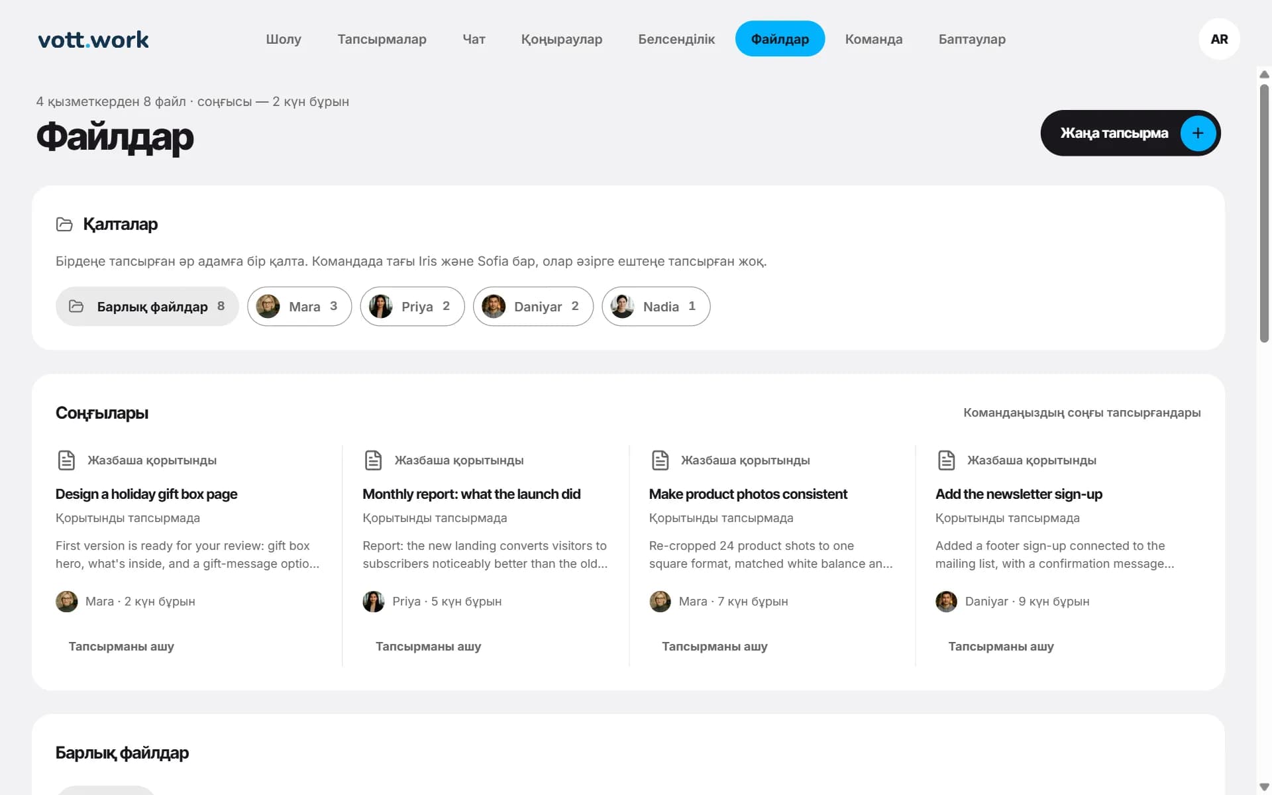
Task: Open the Қоңыраулар tab
Action: [x=562, y=39]
